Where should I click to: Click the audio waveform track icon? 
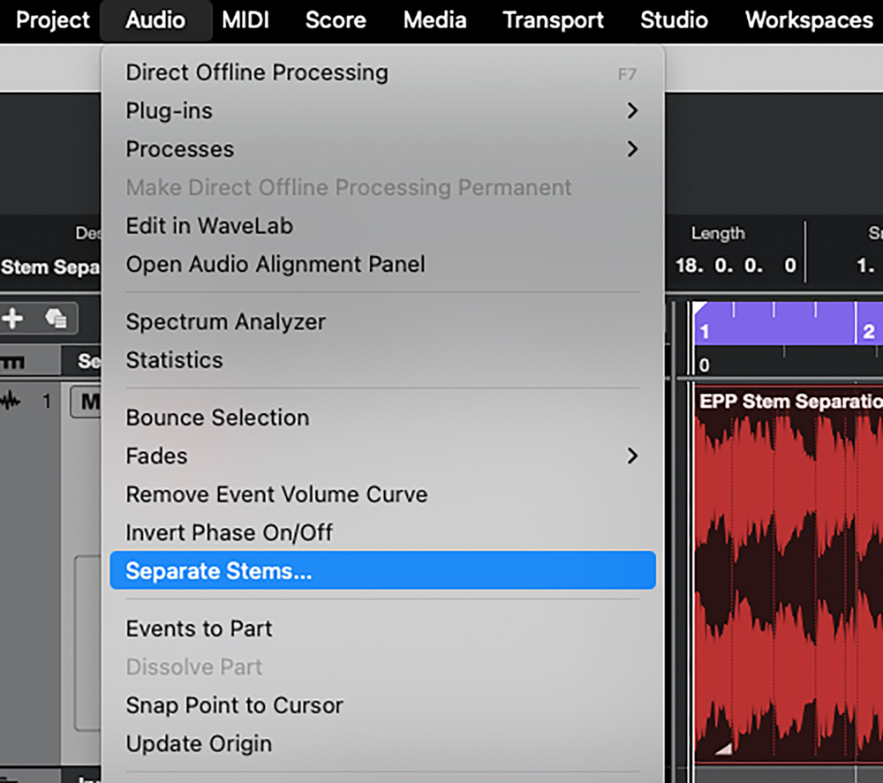(x=11, y=402)
